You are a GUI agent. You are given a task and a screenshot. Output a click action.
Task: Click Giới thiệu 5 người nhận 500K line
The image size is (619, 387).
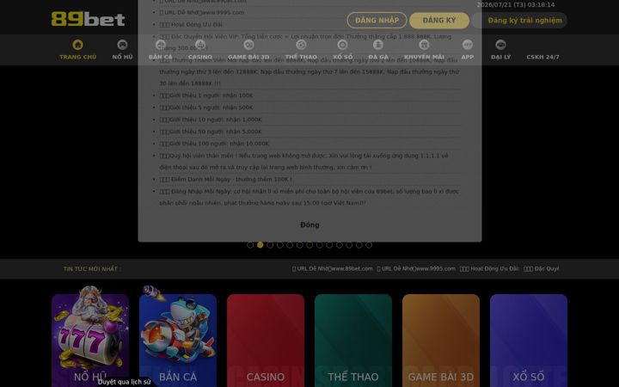[x=206, y=107]
